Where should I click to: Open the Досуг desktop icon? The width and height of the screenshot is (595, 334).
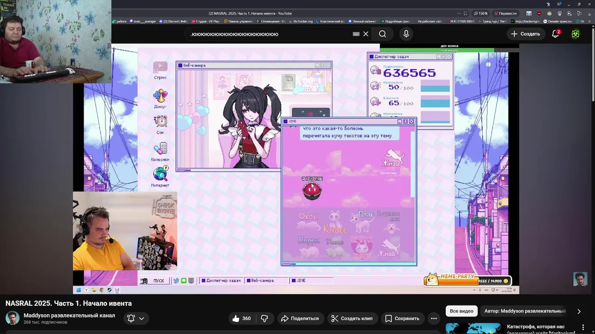160,98
